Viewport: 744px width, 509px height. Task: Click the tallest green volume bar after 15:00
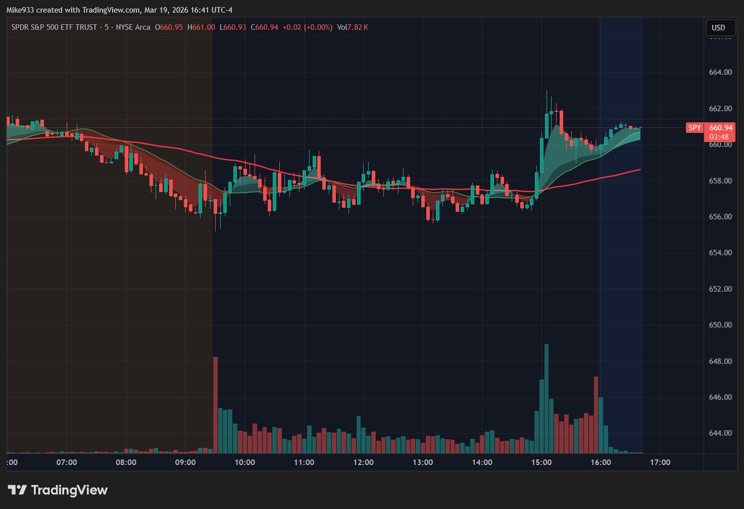547,399
